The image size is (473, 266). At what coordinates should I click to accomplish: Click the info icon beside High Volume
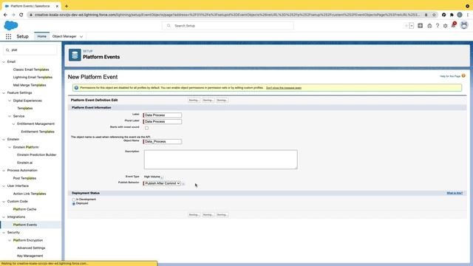162,177
